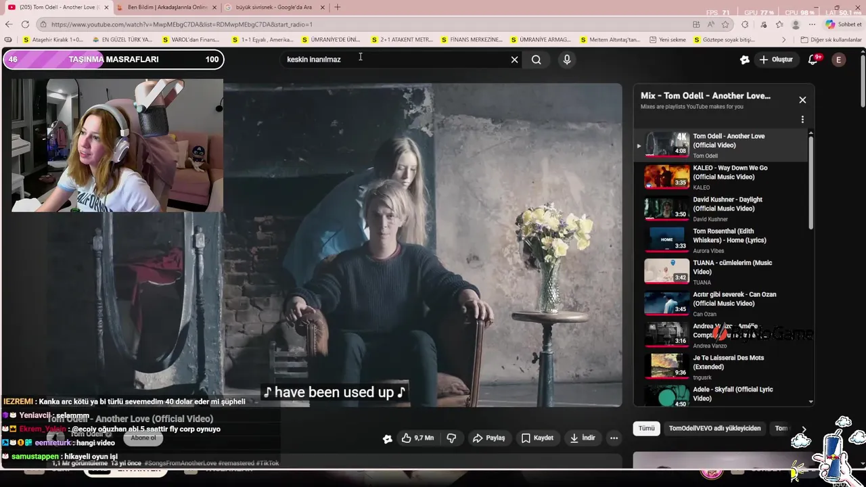Dislike the video with thumbs-down icon
Image resolution: width=866 pixels, height=487 pixels.
pyautogui.click(x=451, y=438)
